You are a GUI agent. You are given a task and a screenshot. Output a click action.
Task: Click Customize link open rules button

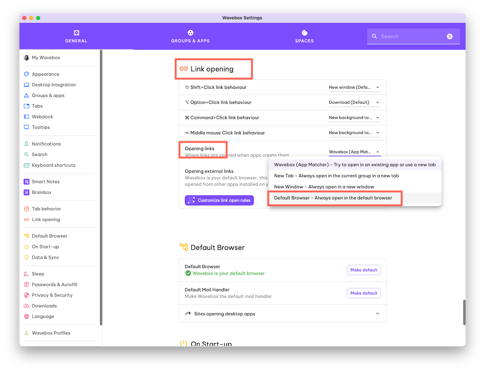coord(219,200)
